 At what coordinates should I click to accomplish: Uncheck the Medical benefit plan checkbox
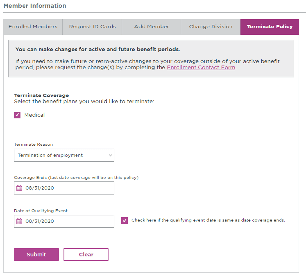tap(17, 115)
